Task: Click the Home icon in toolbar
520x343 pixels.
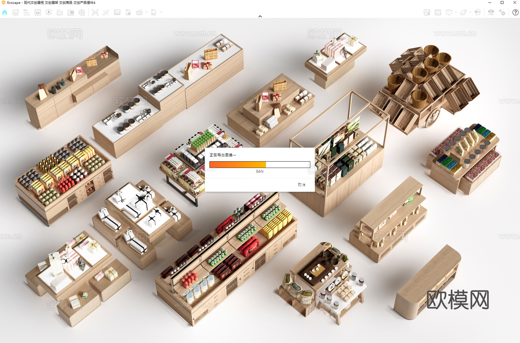Action: [x=5, y=12]
